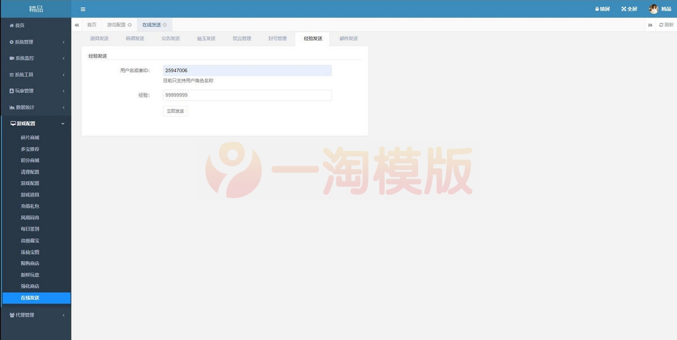
Task: Click the 锁屏 text in the header
Action: click(x=605, y=9)
